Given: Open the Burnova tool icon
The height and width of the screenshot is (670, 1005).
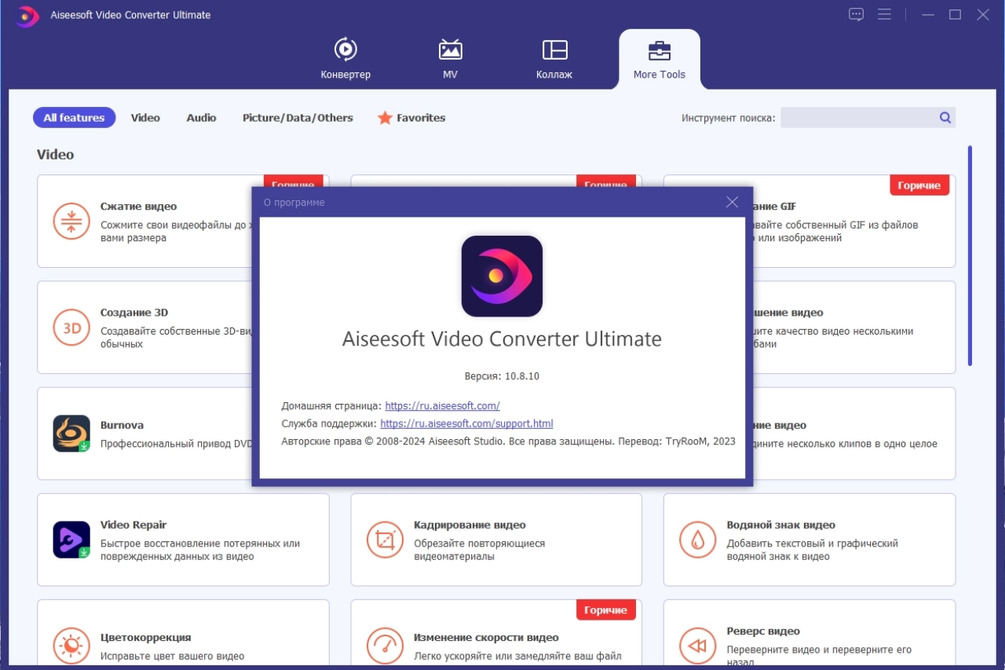Looking at the screenshot, I should (x=71, y=434).
